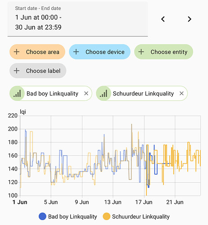Click the Choose area filter chip
Screen dimensions: 208x225
[x=37, y=52]
